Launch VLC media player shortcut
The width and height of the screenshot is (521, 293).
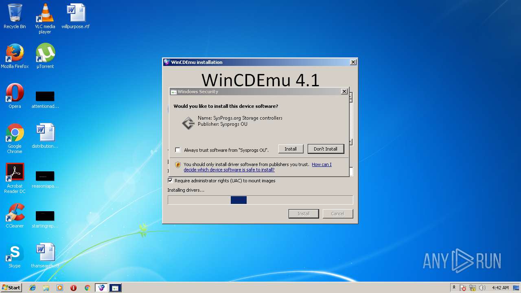(x=45, y=19)
